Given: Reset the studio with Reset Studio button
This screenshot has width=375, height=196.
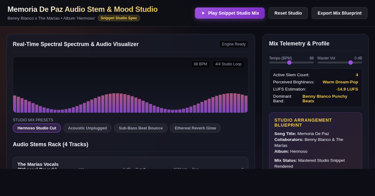Looking at the screenshot, I should (x=288, y=13).
